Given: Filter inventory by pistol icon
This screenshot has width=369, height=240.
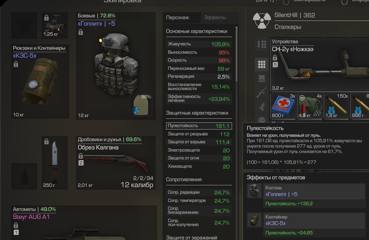Looking at the screenshot, I should [262, 107].
